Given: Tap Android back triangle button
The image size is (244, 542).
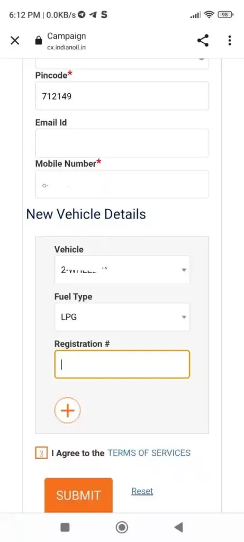Looking at the screenshot, I should coord(178,527).
